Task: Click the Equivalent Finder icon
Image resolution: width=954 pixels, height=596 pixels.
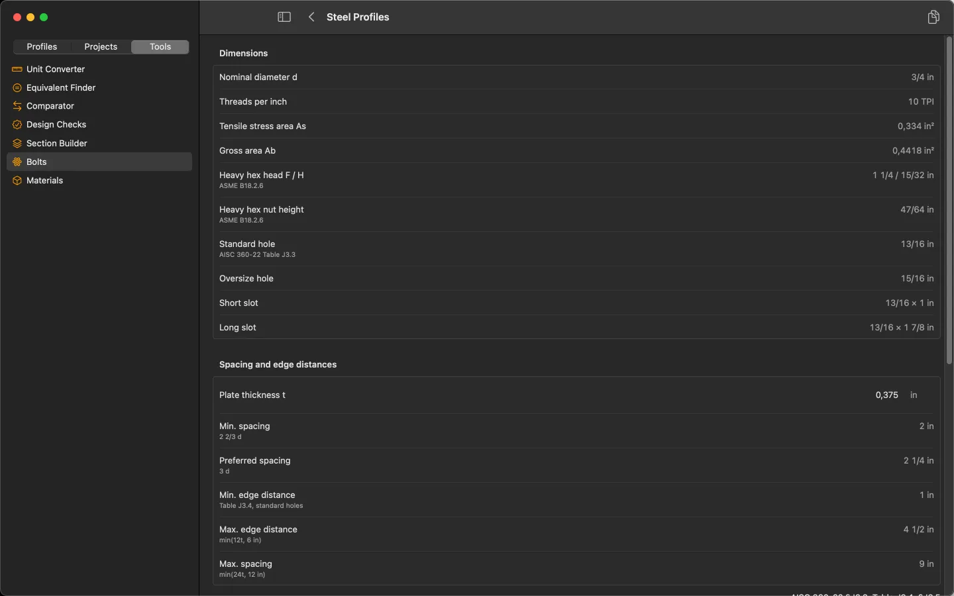Action: point(17,87)
